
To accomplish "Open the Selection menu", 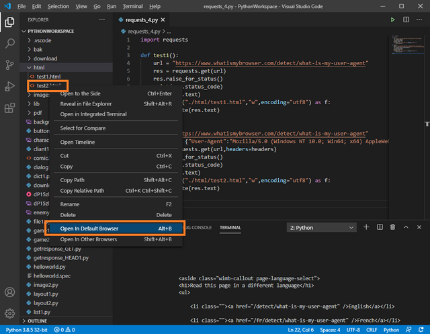I will [58, 6].
